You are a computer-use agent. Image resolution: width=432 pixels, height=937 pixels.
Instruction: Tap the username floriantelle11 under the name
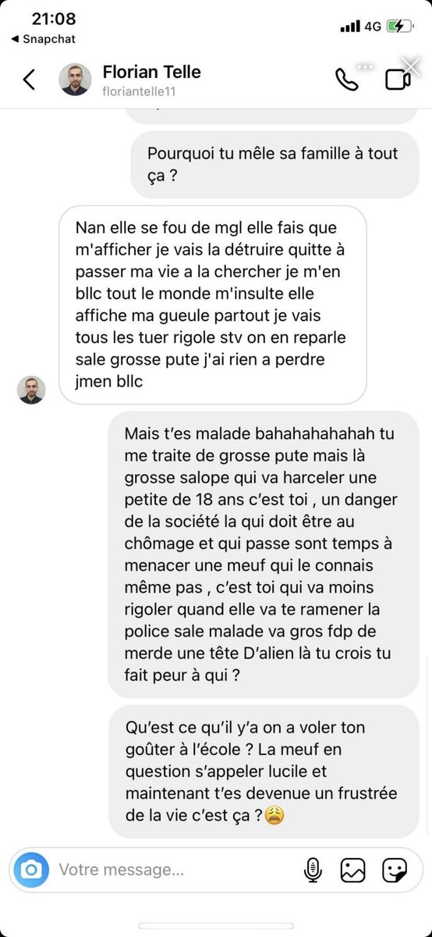(142, 91)
